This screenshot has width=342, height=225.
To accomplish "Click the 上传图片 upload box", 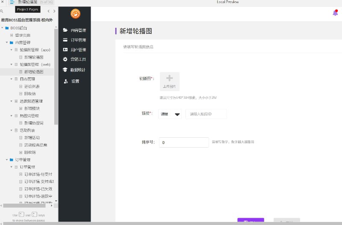I will (x=170, y=81).
